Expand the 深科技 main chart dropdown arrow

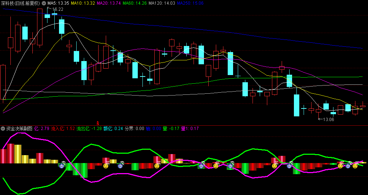click(44, 3)
